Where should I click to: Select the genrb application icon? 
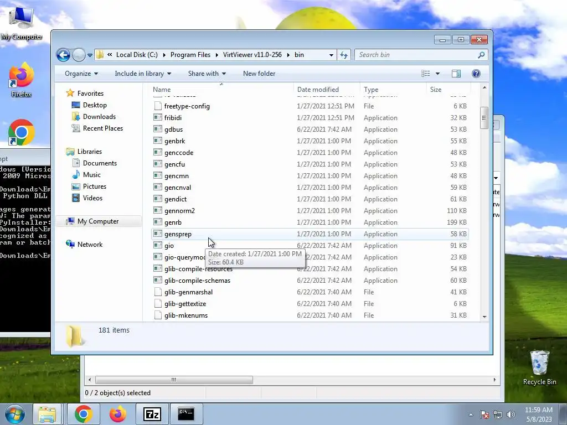[x=157, y=222]
